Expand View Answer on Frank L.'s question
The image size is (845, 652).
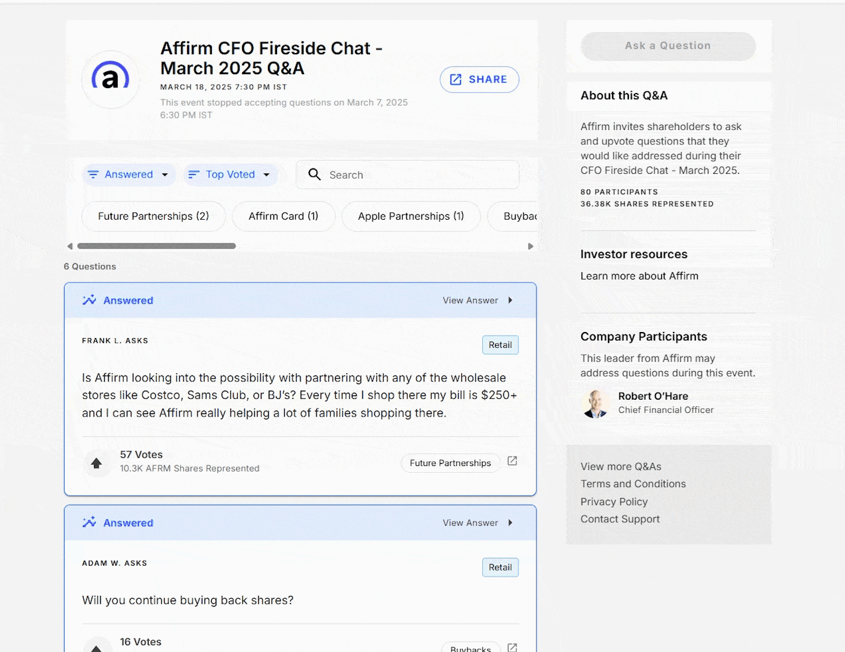click(477, 301)
